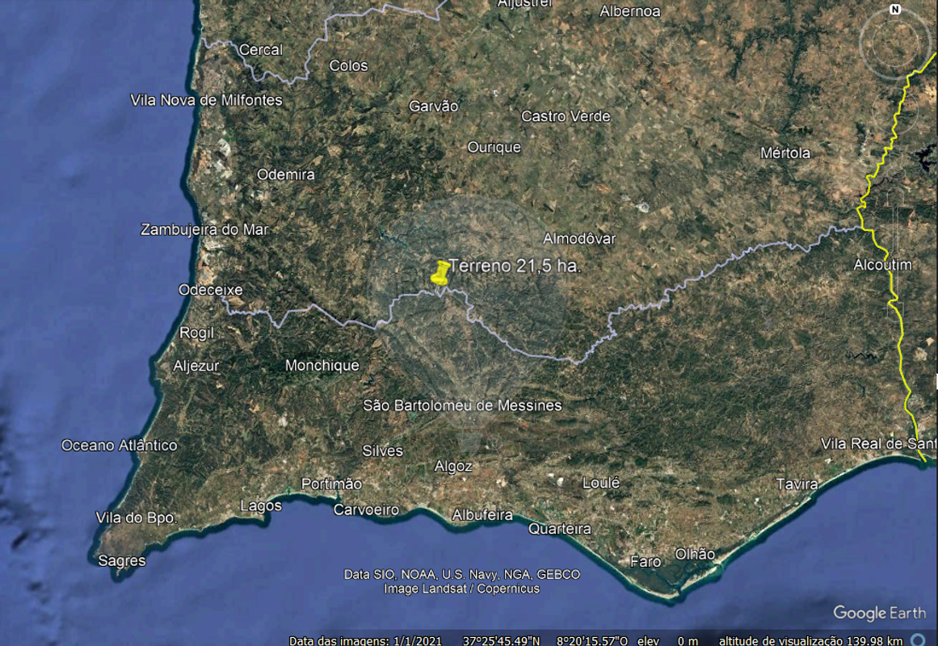
Task: Select the Rogil place label
Action: click(x=197, y=333)
